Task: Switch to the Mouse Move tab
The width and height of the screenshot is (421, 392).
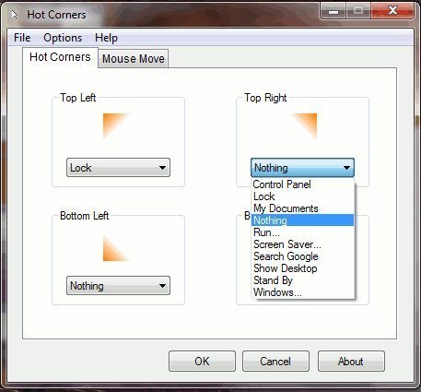Action: click(x=134, y=58)
